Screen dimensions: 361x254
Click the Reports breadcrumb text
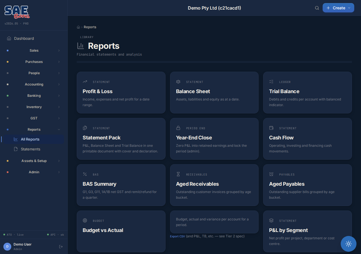point(90,27)
